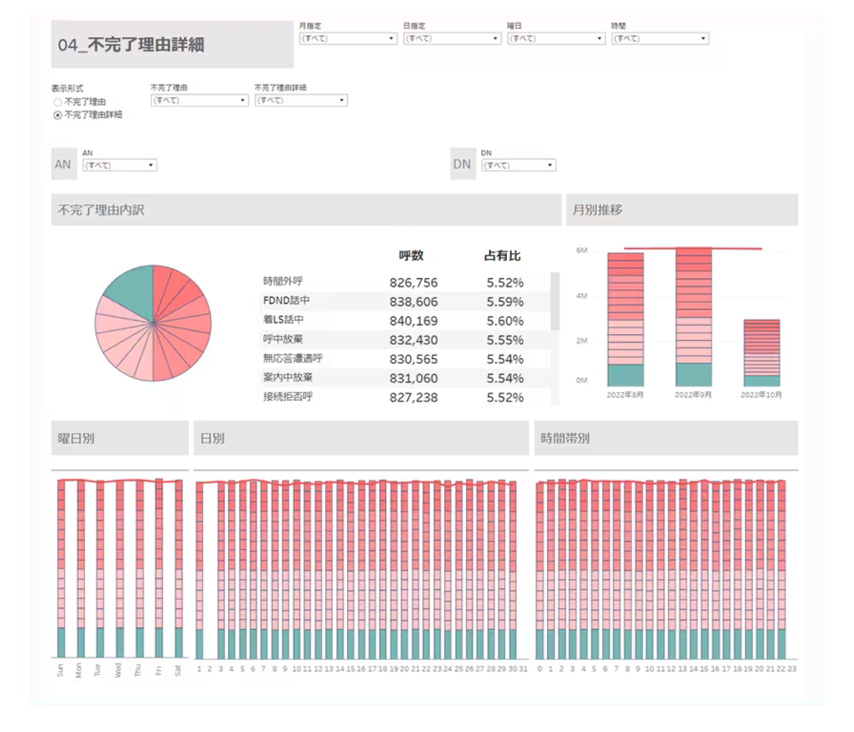Open the 不完了理由 filter dropdown

(x=199, y=100)
